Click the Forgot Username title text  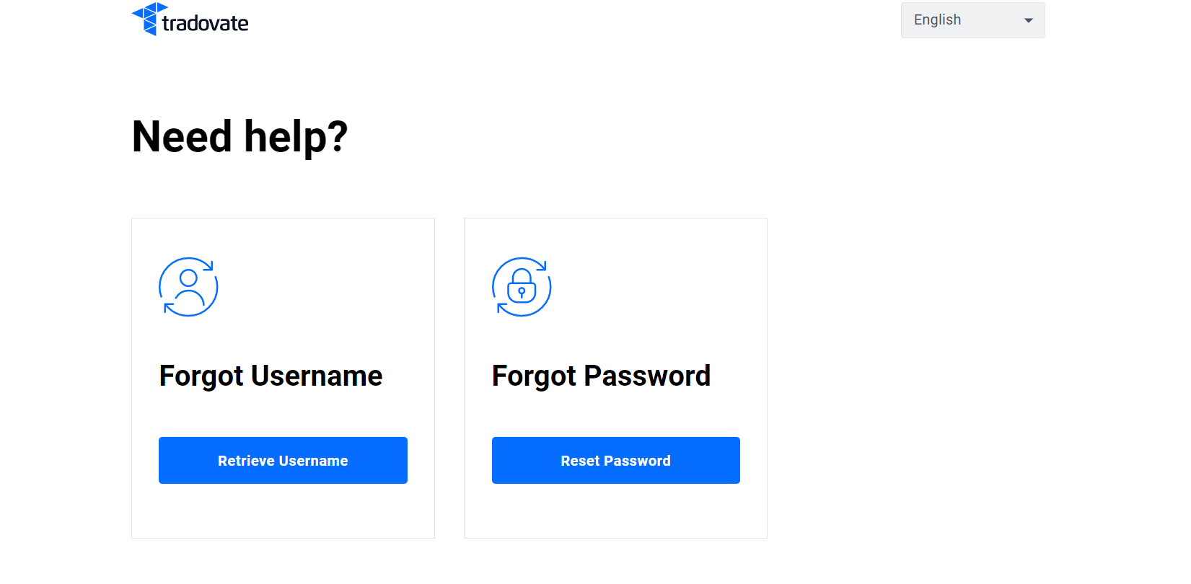271,375
